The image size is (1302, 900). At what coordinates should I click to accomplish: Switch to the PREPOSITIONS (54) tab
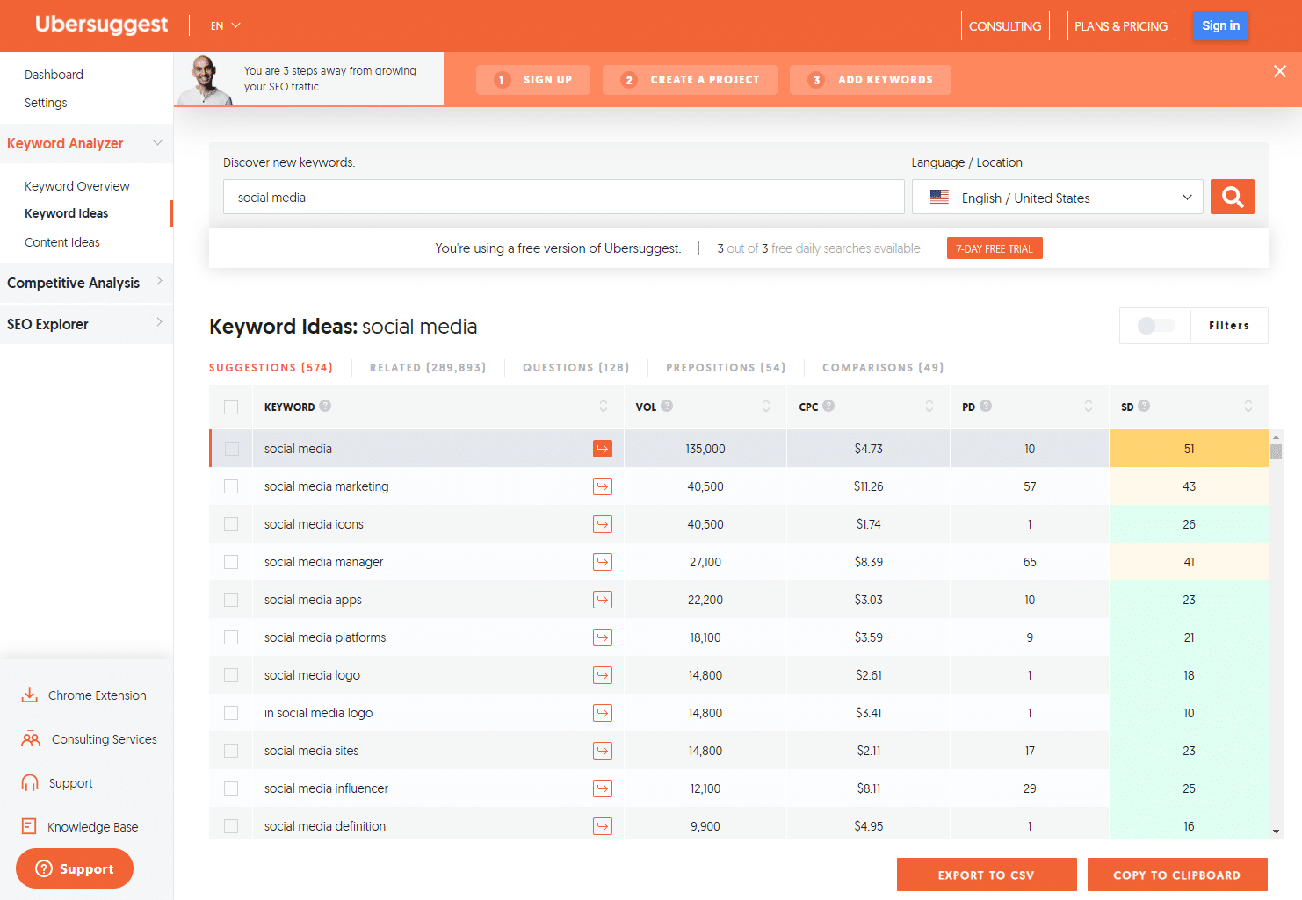click(x=726, y=367)
